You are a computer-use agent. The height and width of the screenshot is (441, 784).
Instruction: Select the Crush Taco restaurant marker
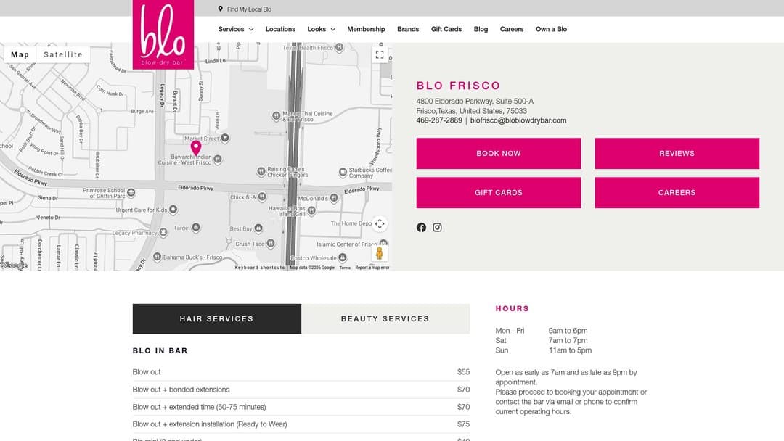point(271,243)
